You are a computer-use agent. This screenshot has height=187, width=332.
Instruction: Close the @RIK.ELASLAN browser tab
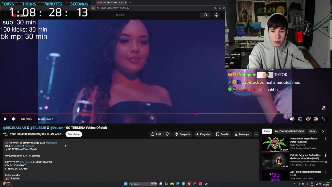(x=125, y=3)
